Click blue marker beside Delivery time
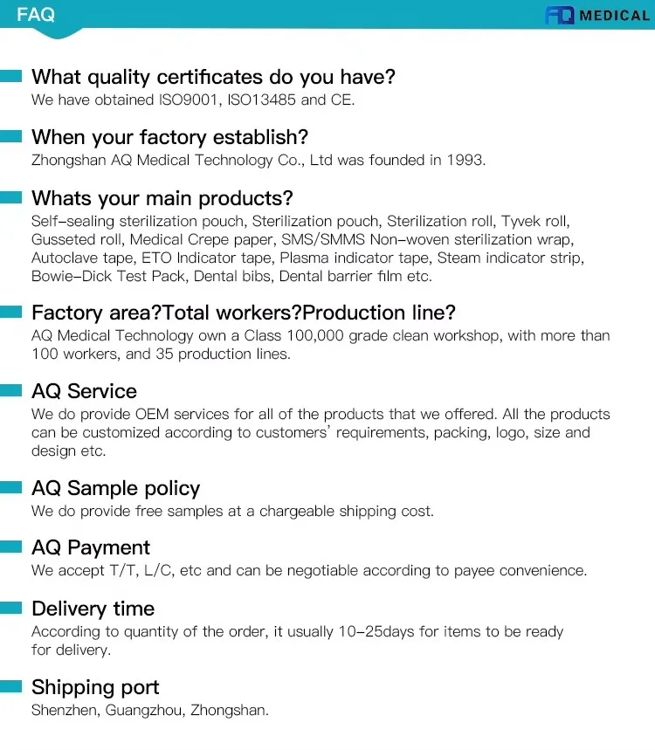Image resolution: width=655 pixels, height=750 pixels. click(x=10, y=609)
